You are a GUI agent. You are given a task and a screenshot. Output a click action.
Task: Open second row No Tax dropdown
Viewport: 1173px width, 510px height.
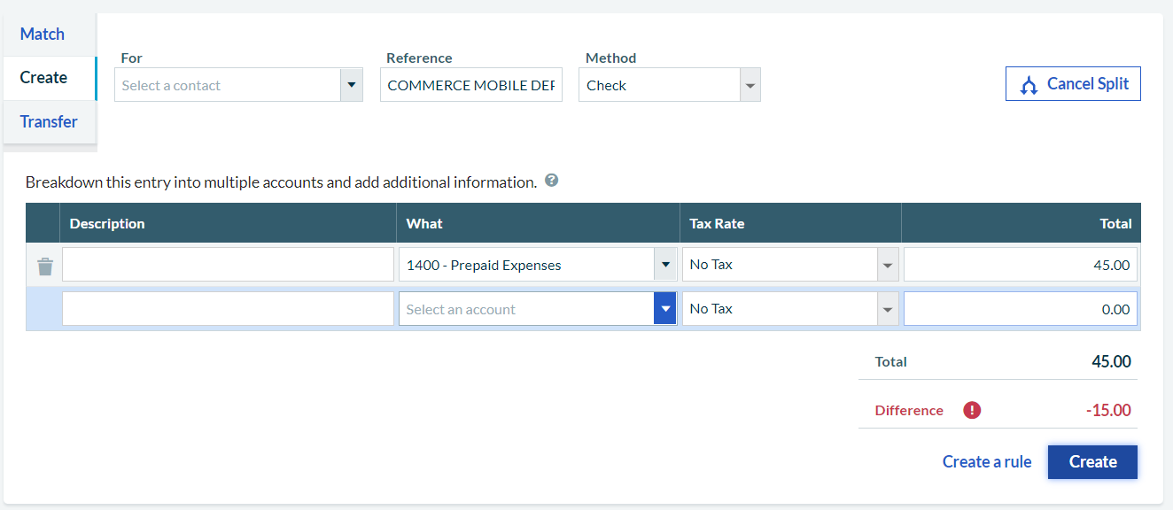(x=887, y=309)
